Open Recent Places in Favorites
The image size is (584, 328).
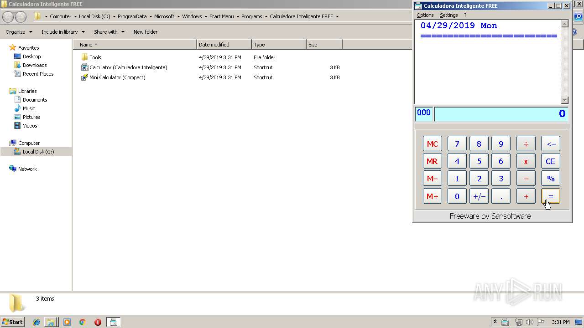[34, 74]
